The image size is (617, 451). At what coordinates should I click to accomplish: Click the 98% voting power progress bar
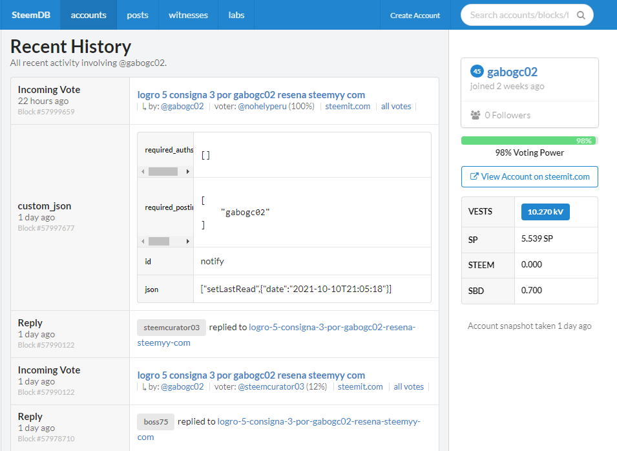tap(530, 140)
